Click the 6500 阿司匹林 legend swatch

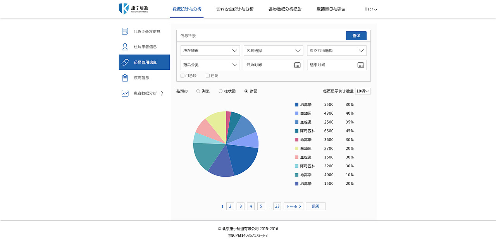(296, 131)
